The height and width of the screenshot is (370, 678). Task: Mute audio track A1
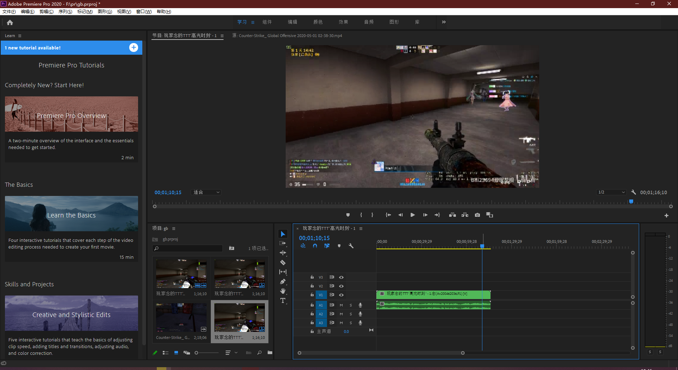(341, 305)
